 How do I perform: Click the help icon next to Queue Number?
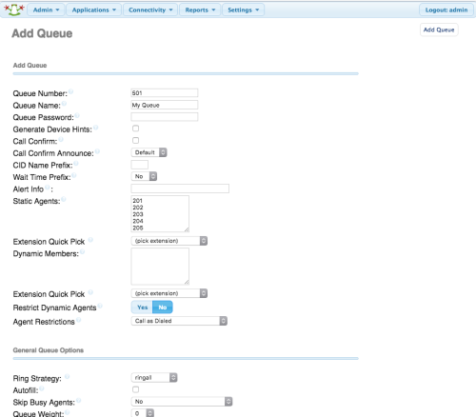70,91
